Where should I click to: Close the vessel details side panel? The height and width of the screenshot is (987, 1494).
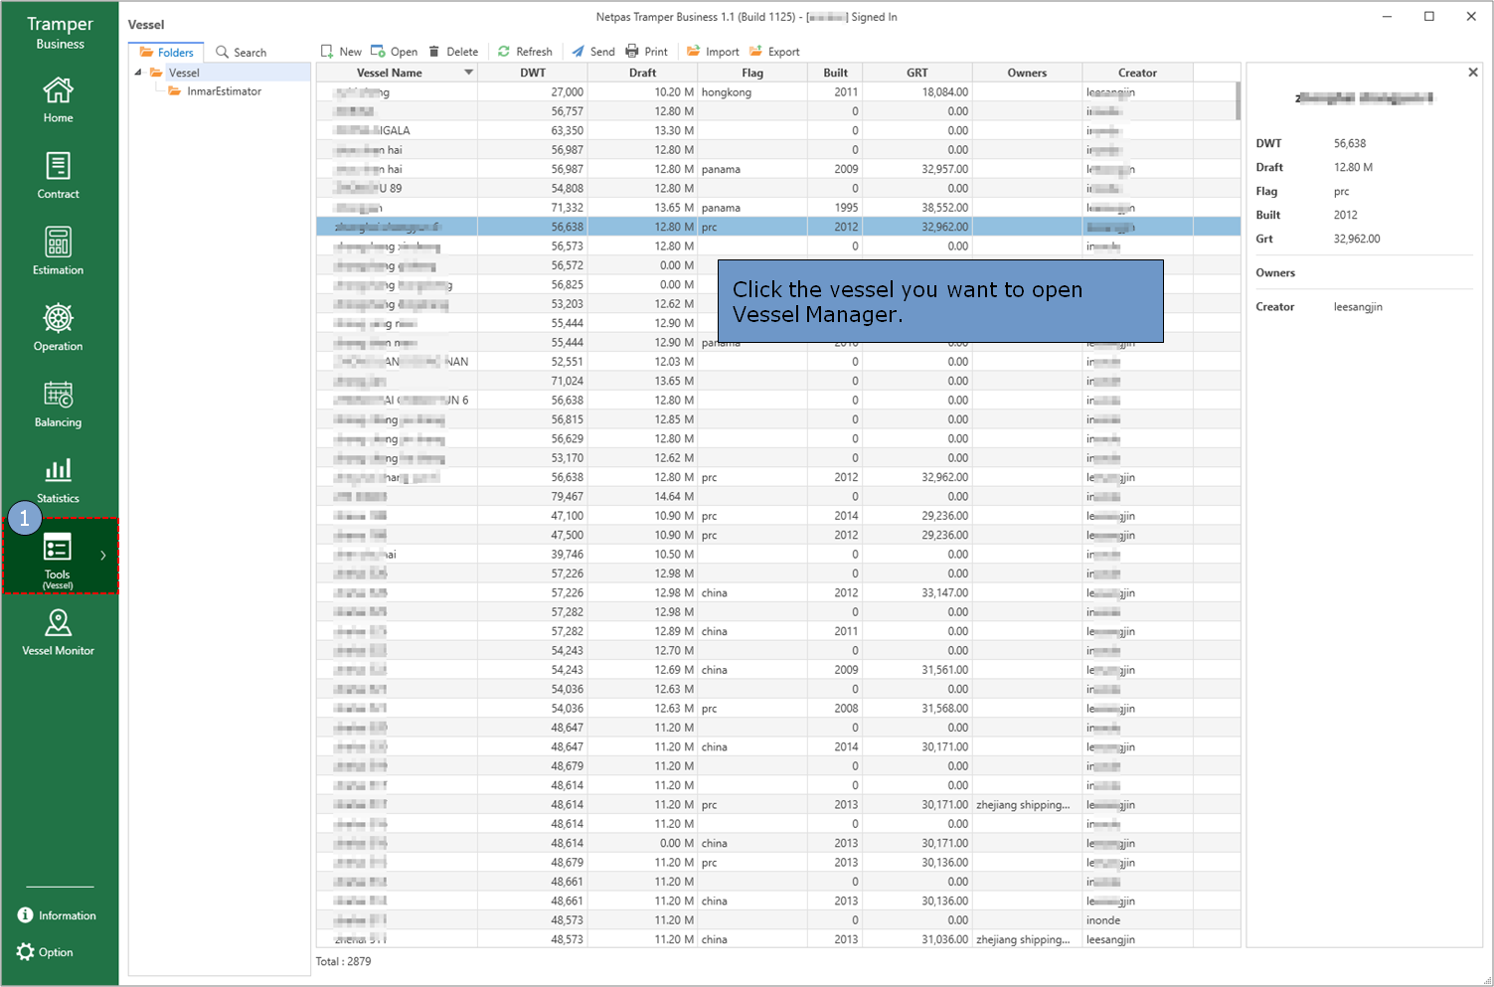[x=1472, y=73]
